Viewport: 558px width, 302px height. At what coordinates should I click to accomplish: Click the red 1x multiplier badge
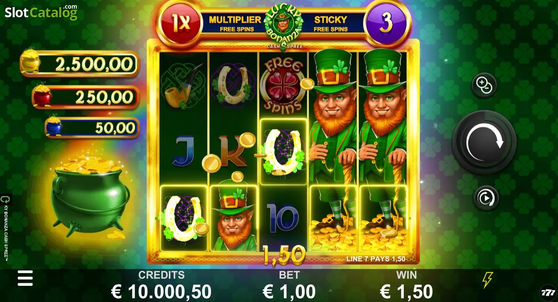coord(180,23)
